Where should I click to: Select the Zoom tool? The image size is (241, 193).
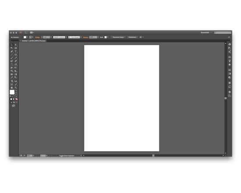pyautogui.click(x=16, y=88)
